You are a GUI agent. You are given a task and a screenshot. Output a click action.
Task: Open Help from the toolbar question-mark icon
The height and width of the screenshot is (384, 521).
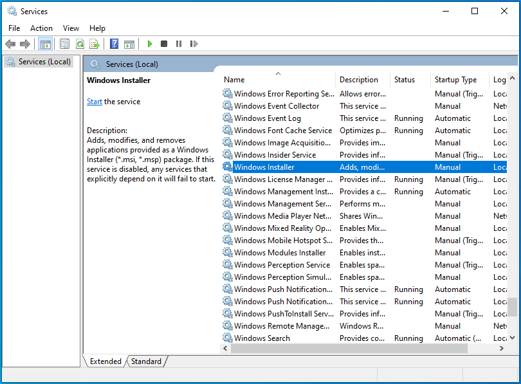click(x=114, y=44)
